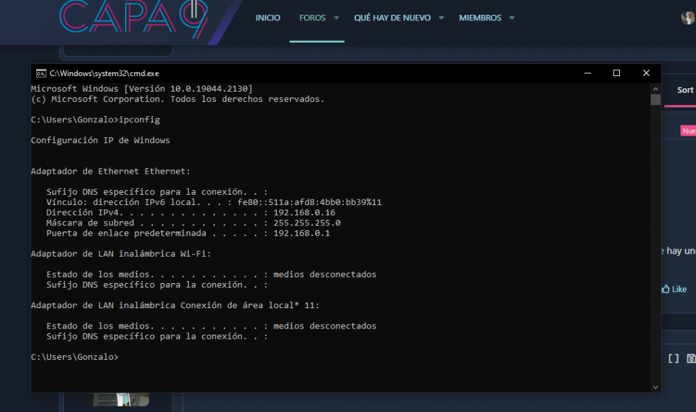The width and height of the screenshot is (696, 412).
Task: Click the CAPA 9 forum logo
Action: tap(133, 19)
